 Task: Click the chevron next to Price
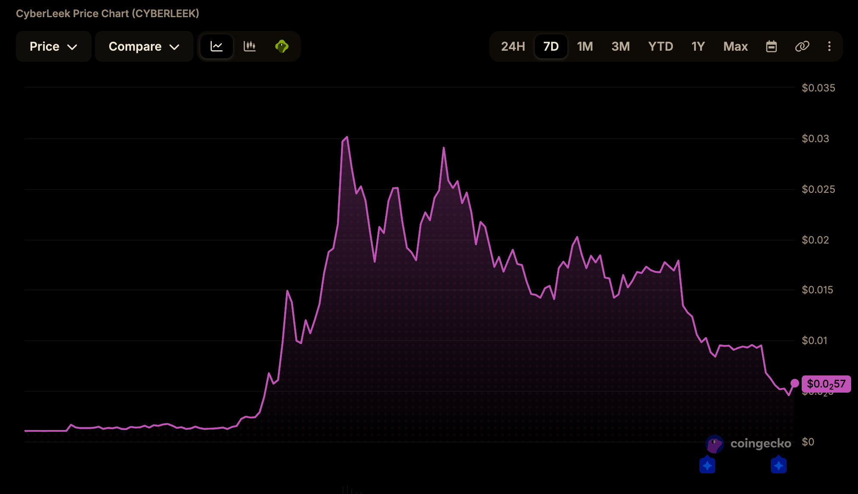point(73,47)
